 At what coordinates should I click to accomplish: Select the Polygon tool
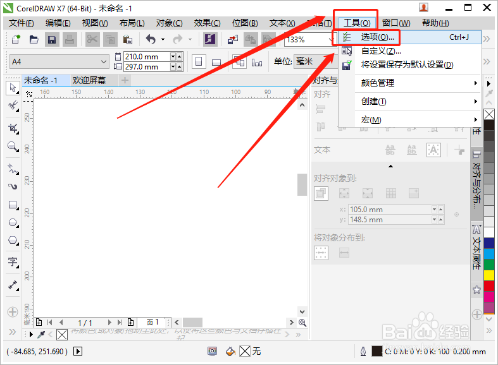coord(13,241)
